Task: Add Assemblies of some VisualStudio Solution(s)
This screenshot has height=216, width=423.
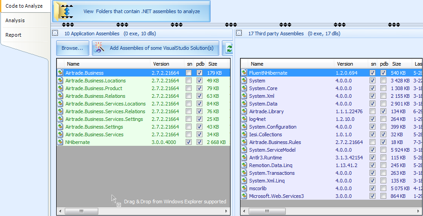Action: coord(155,48)
